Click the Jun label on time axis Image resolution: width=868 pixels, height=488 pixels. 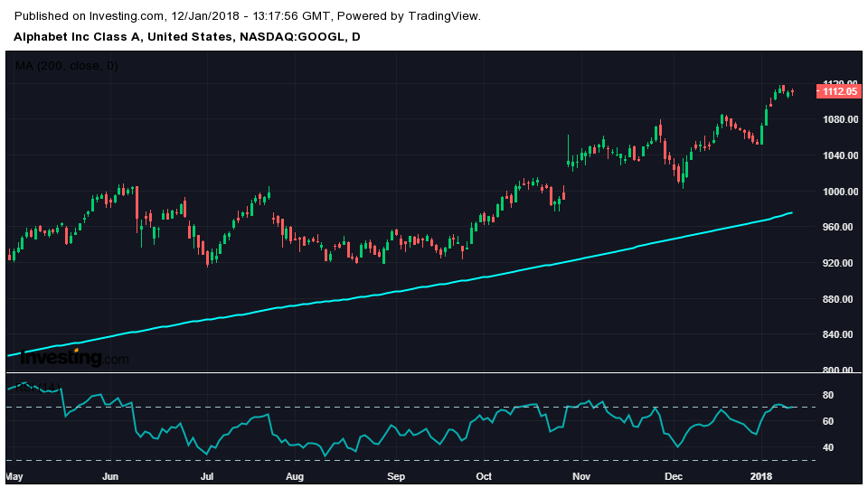[110, 476]
